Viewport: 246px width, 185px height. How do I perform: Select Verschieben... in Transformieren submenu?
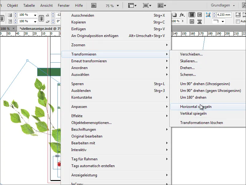click(208, 54)
